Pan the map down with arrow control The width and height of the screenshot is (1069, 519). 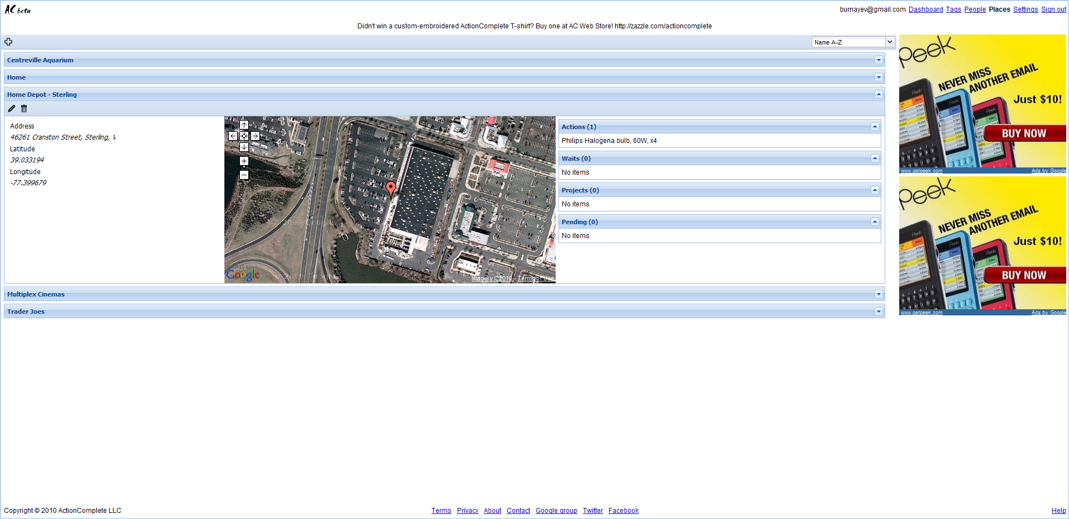(244, 147)
